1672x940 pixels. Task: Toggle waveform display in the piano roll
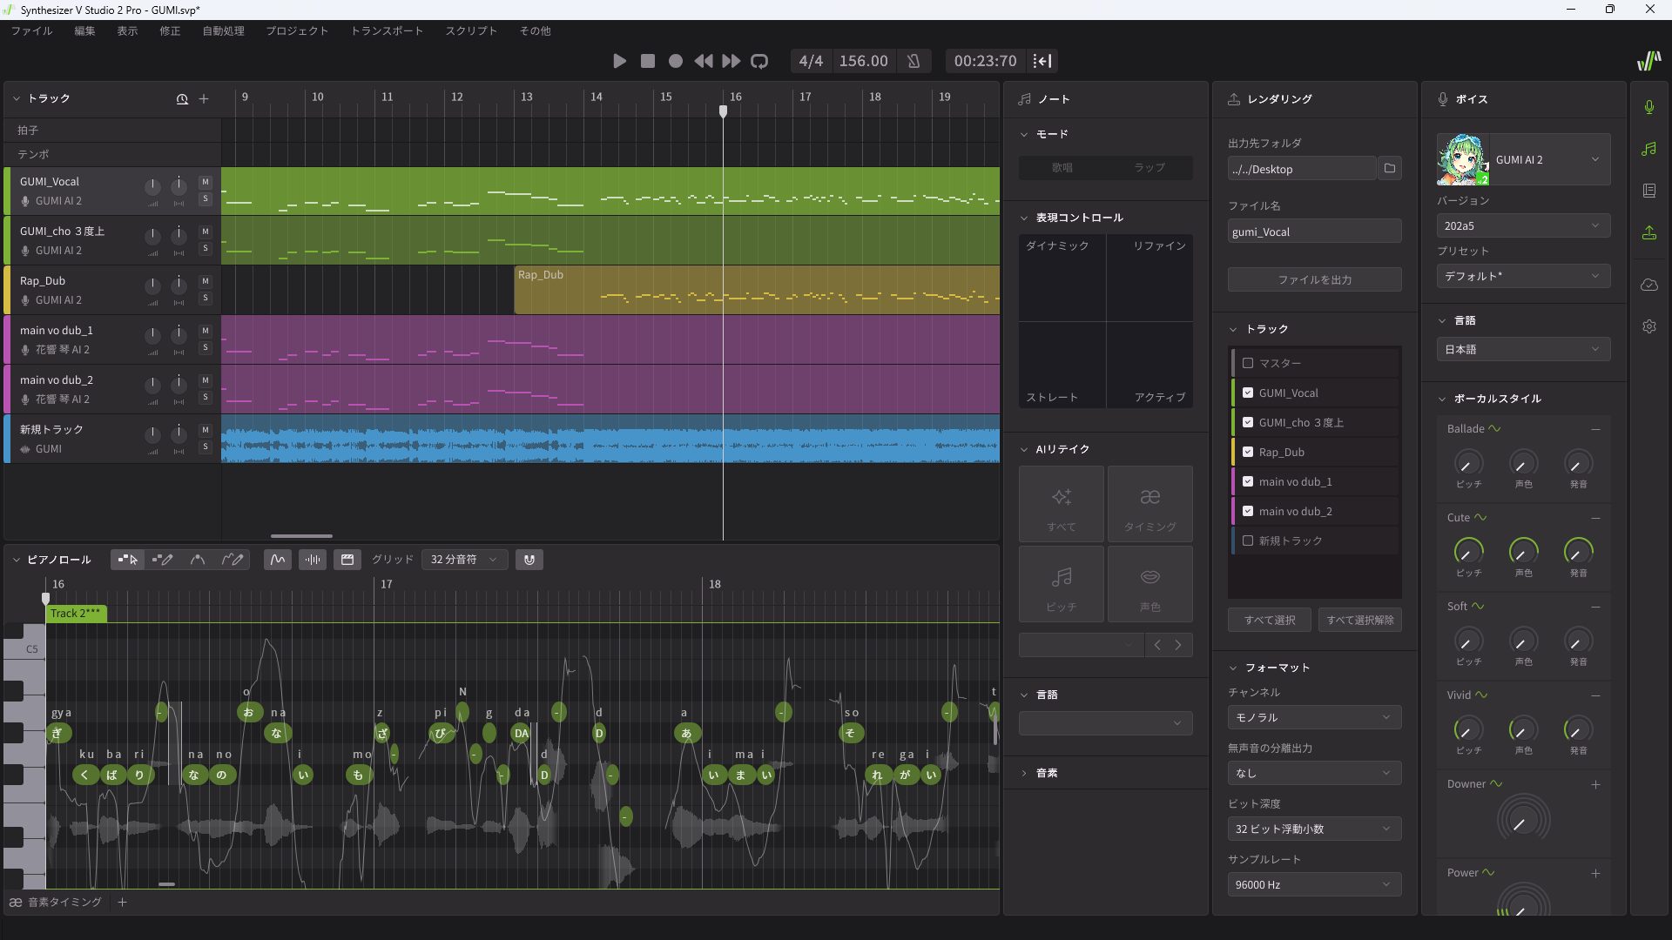tap(312, 560)
